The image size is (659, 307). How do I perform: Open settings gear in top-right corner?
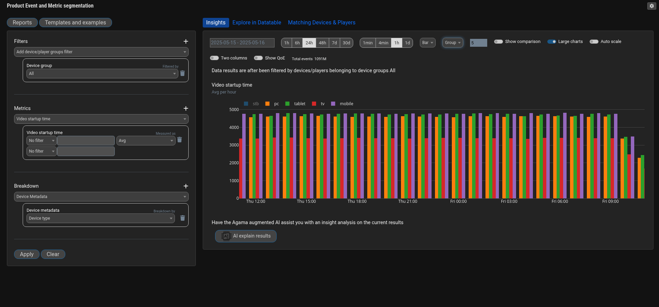(x=651, y=6)
